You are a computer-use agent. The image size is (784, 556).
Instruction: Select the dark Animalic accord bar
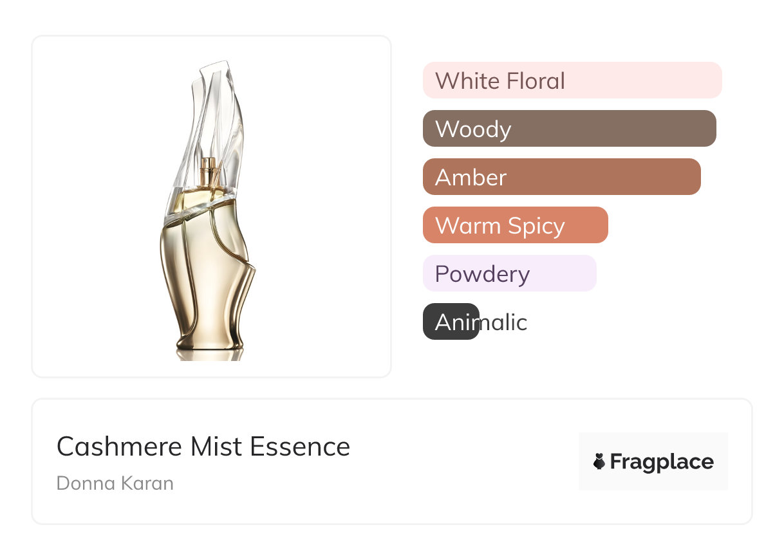451,322
